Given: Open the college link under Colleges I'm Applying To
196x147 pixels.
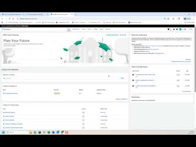Looking at the screenshot, I should [11, 94].
